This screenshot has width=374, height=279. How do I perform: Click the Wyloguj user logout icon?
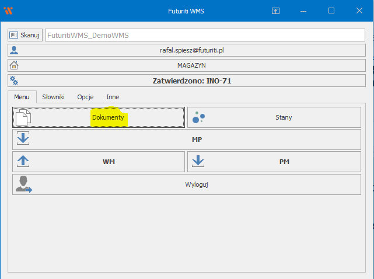click(23, 184)
